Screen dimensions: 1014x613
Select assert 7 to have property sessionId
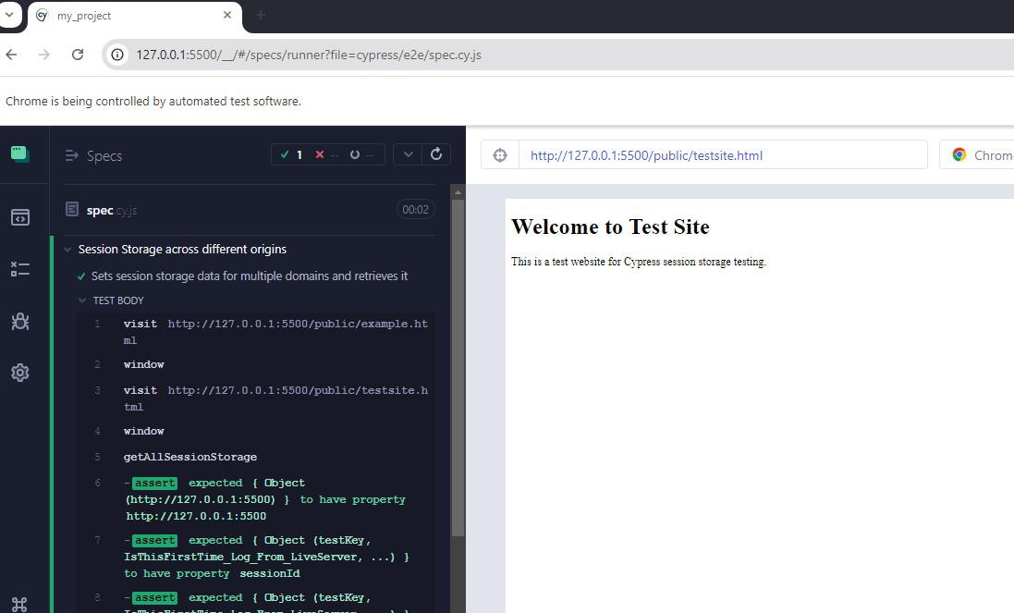[255, 557]
